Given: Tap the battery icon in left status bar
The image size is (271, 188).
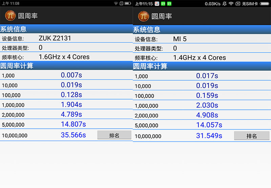Looking at the screenshot, I should 128,3.
